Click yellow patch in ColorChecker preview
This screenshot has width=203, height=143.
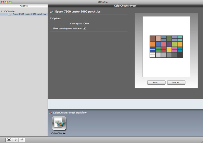(169, 49)
